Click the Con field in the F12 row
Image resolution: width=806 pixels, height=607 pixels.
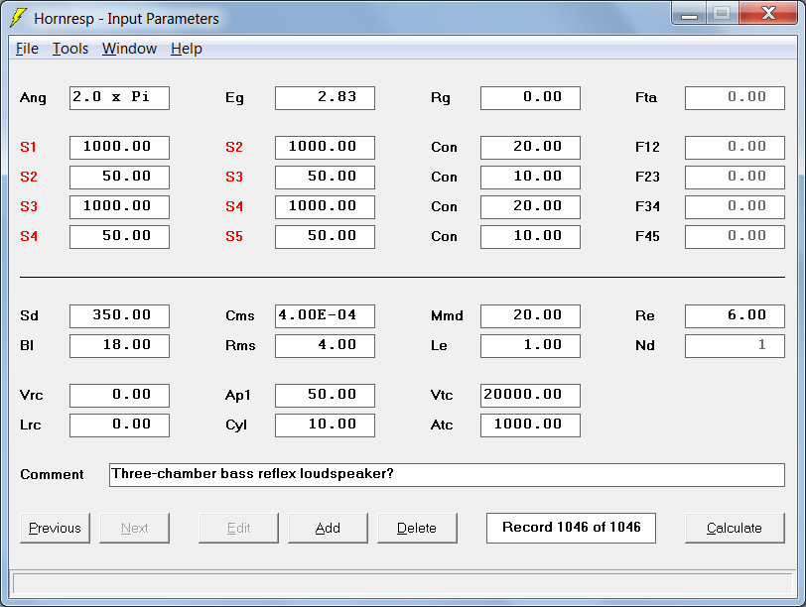click(x=530, y=148)
